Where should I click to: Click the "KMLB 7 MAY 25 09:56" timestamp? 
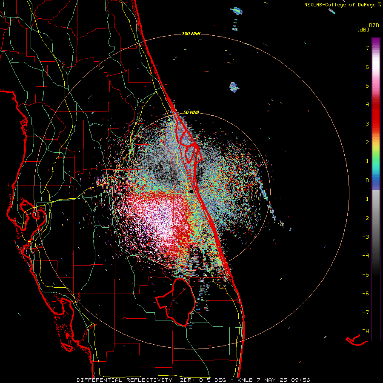click(x=274, y=380)
